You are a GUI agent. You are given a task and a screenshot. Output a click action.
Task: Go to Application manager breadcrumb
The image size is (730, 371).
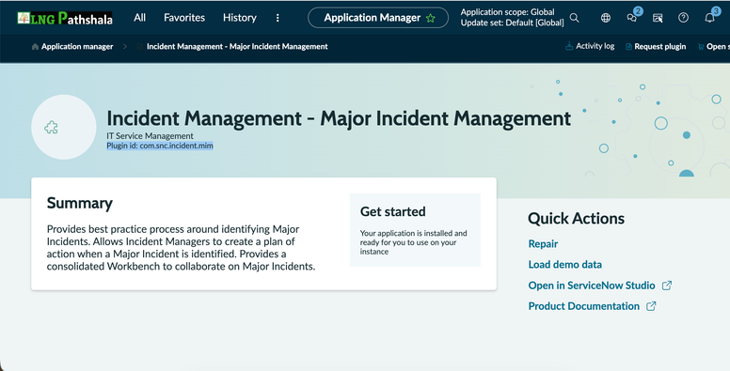coord(77,46)
